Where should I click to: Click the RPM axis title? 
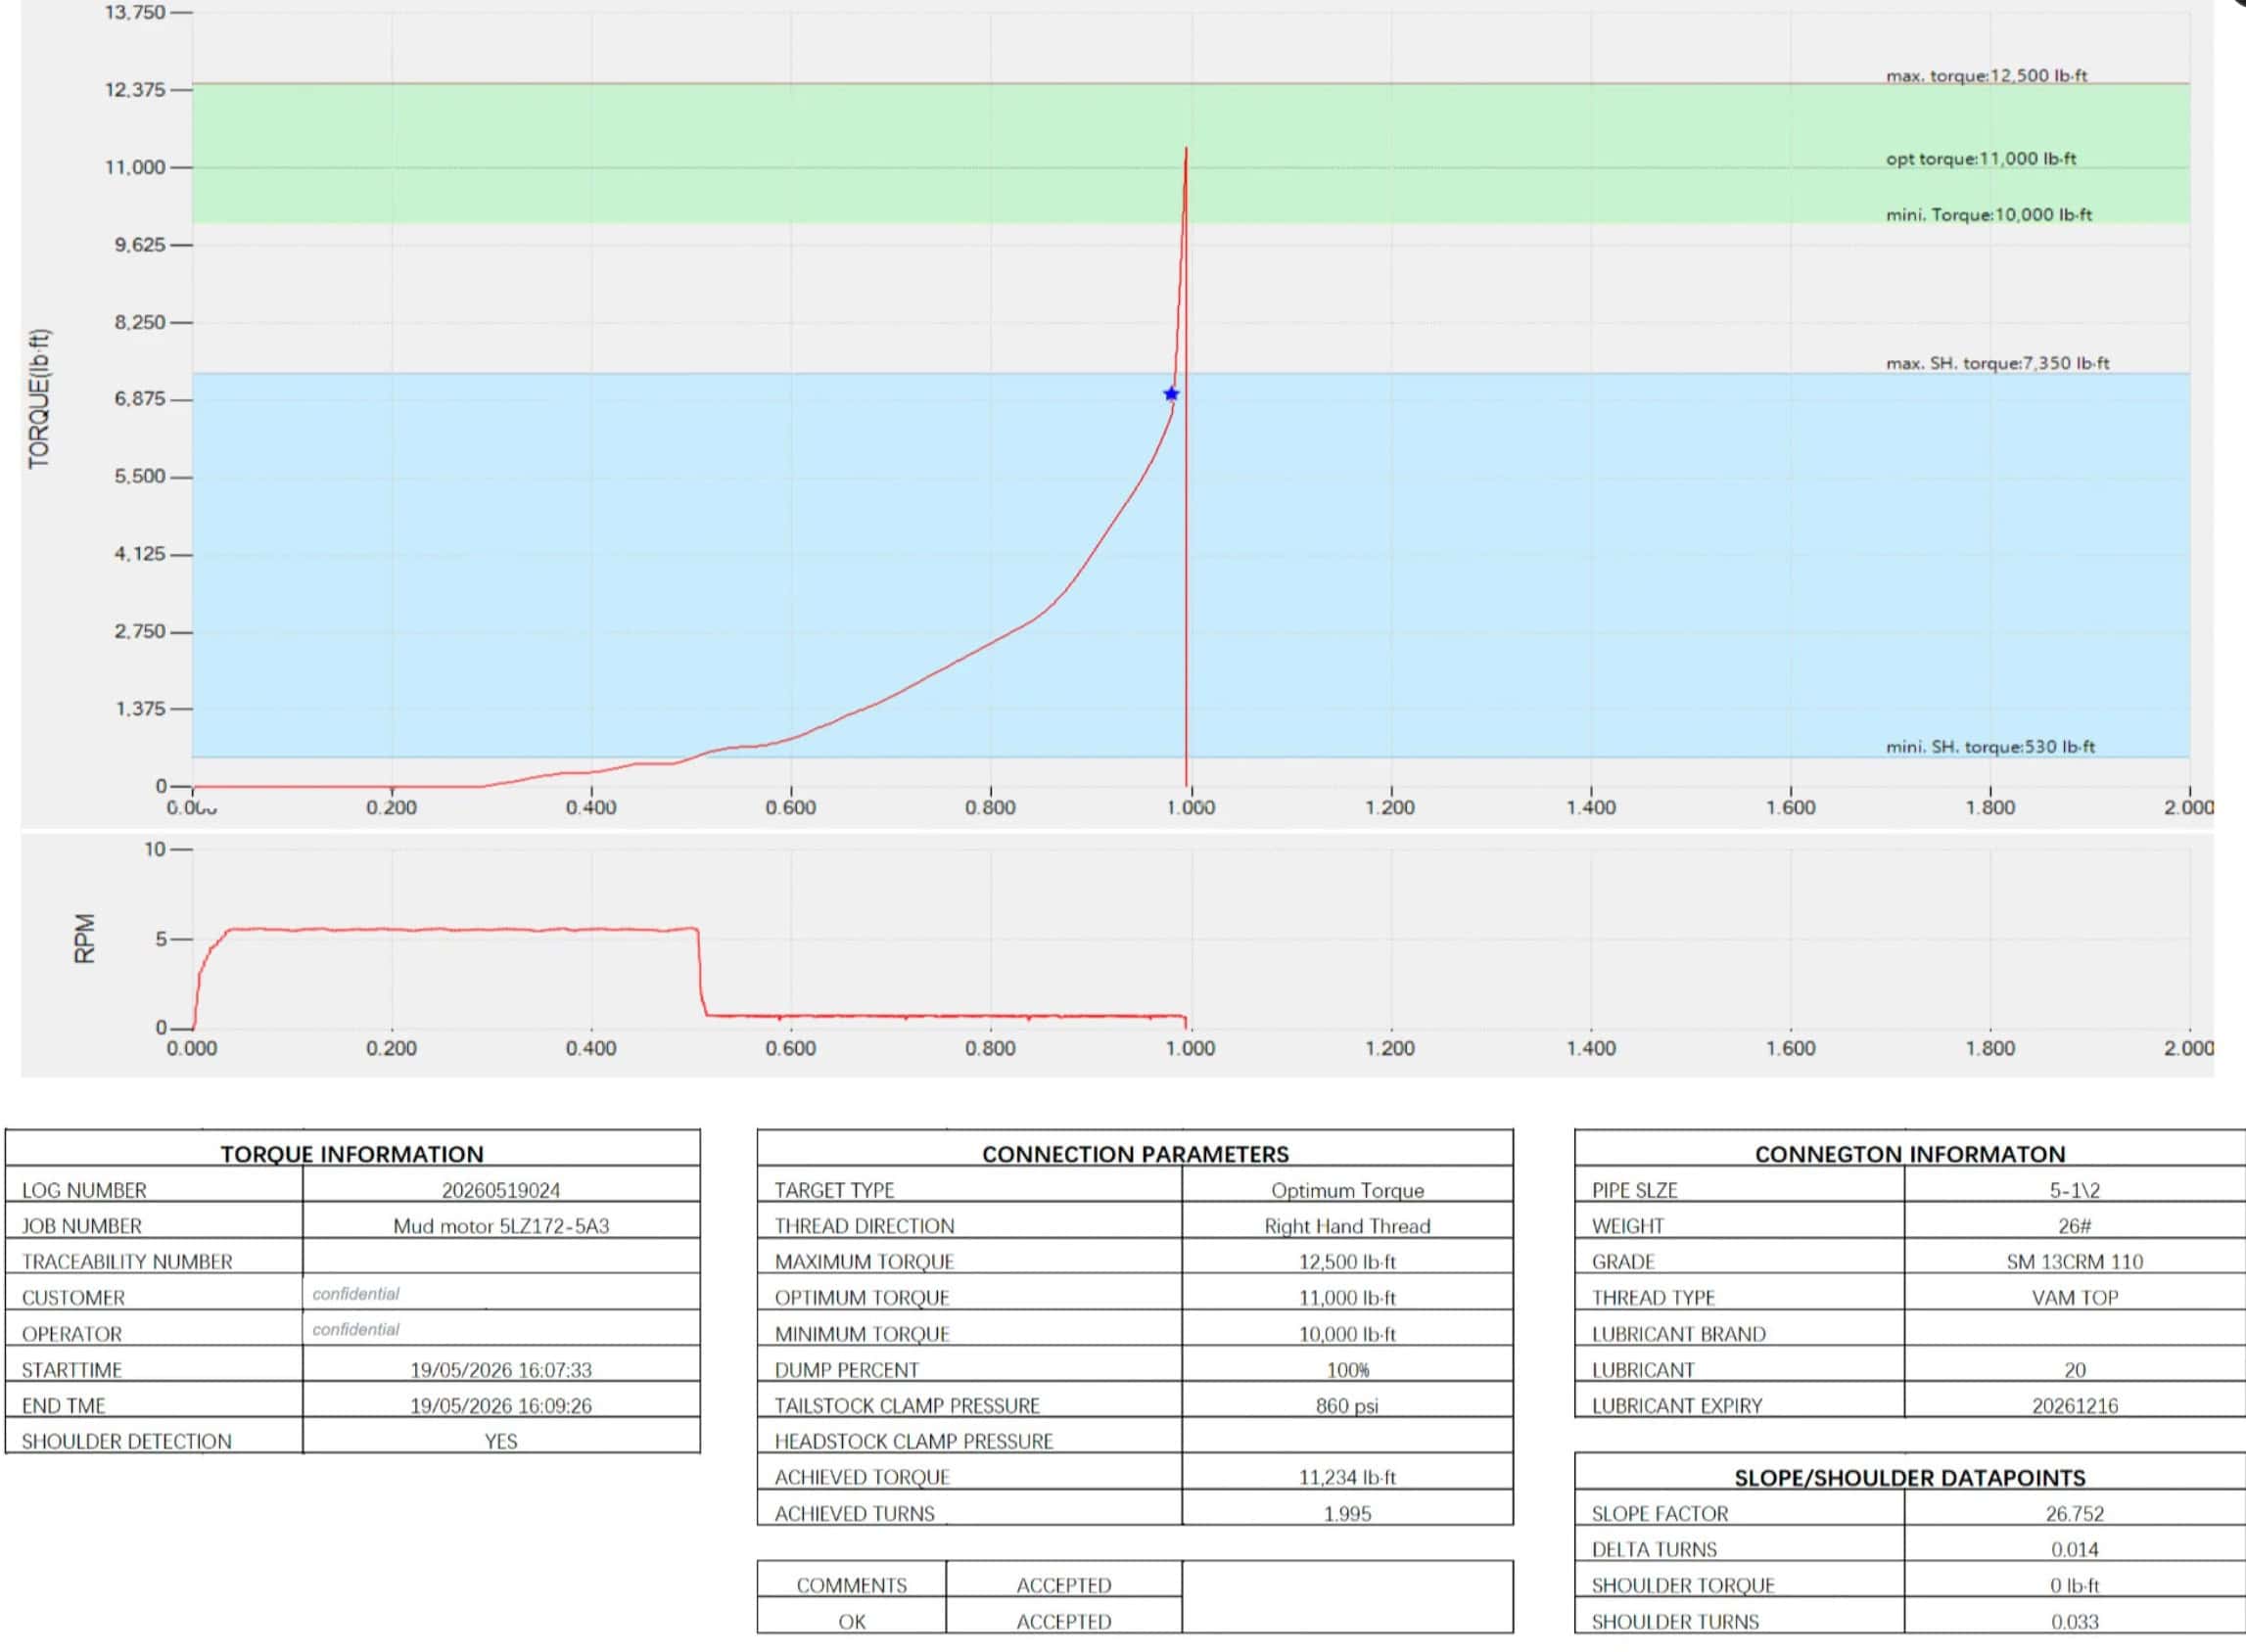click(x=85, y=938)
